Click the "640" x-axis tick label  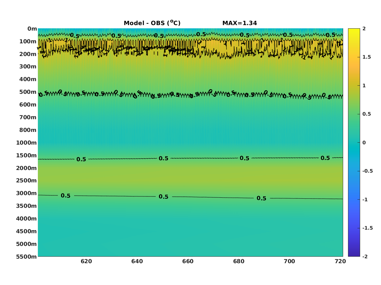[x=137, y=261]
